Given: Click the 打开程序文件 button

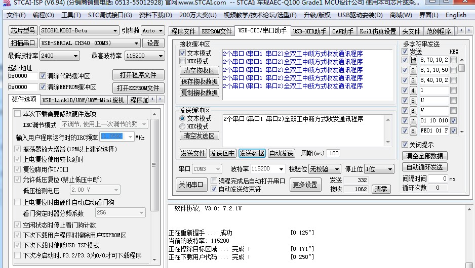Looking at the screenshot, I should (138, 75).
